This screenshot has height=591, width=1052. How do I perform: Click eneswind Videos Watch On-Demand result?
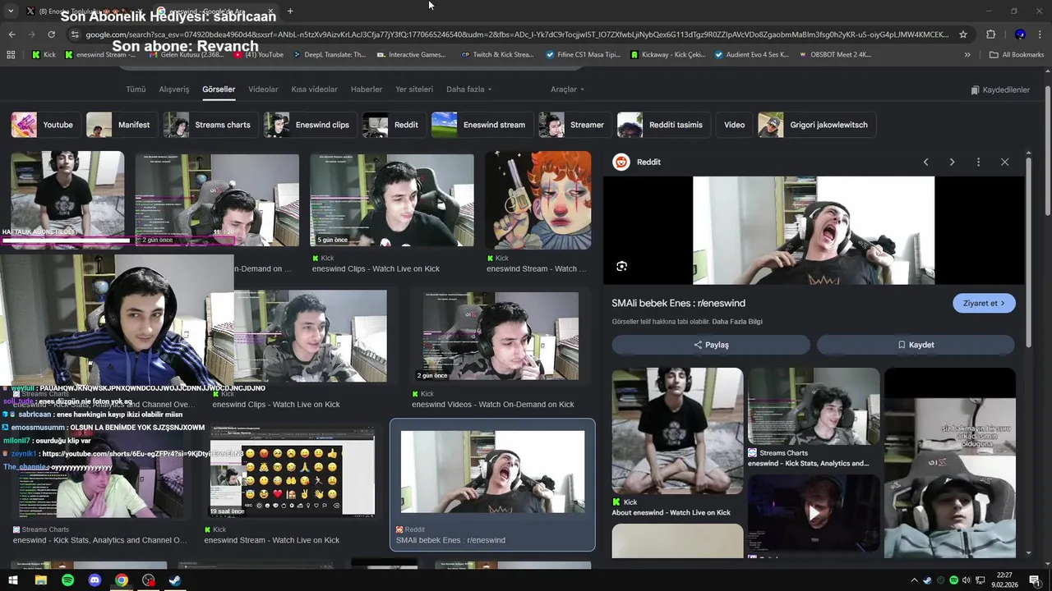click(493, 405)
